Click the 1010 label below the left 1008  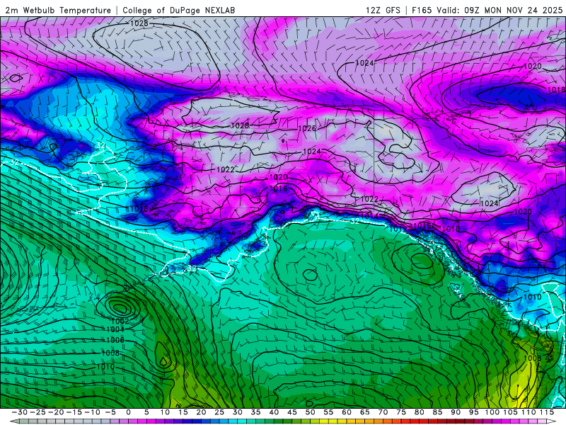105,367
